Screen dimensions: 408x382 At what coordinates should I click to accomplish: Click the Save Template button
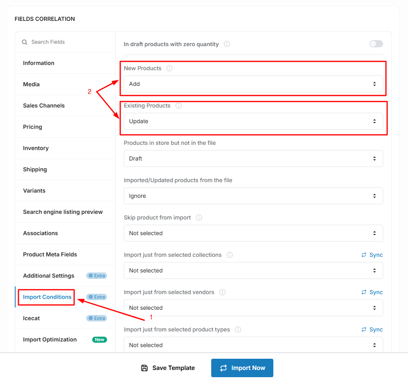click(168, 368)
